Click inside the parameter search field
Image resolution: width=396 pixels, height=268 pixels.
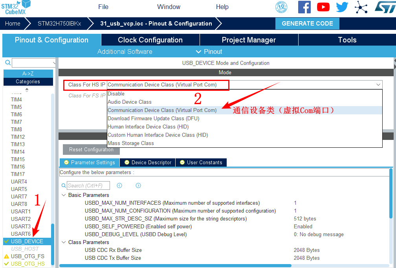[88, 185]
